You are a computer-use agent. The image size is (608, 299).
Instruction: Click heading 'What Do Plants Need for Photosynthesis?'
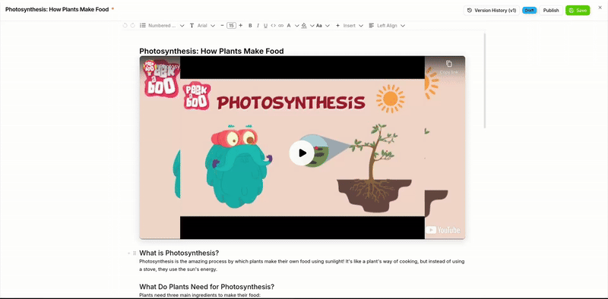207,287
